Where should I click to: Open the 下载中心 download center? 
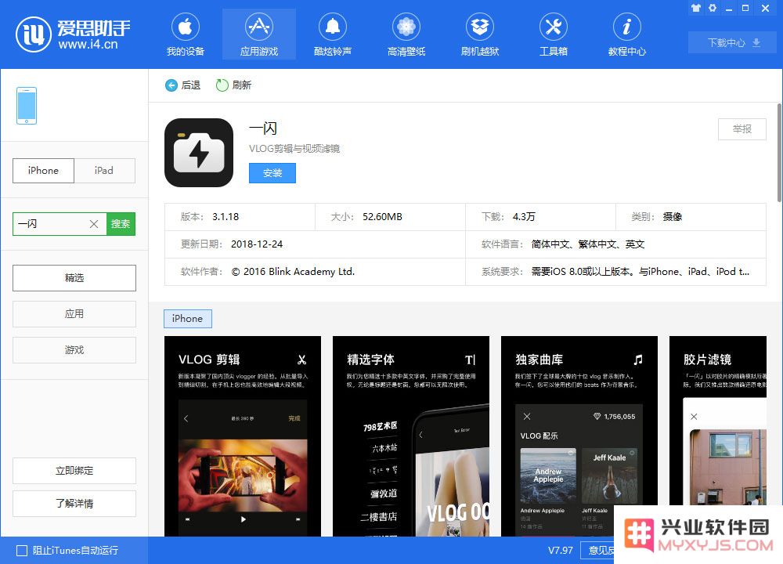733,43
